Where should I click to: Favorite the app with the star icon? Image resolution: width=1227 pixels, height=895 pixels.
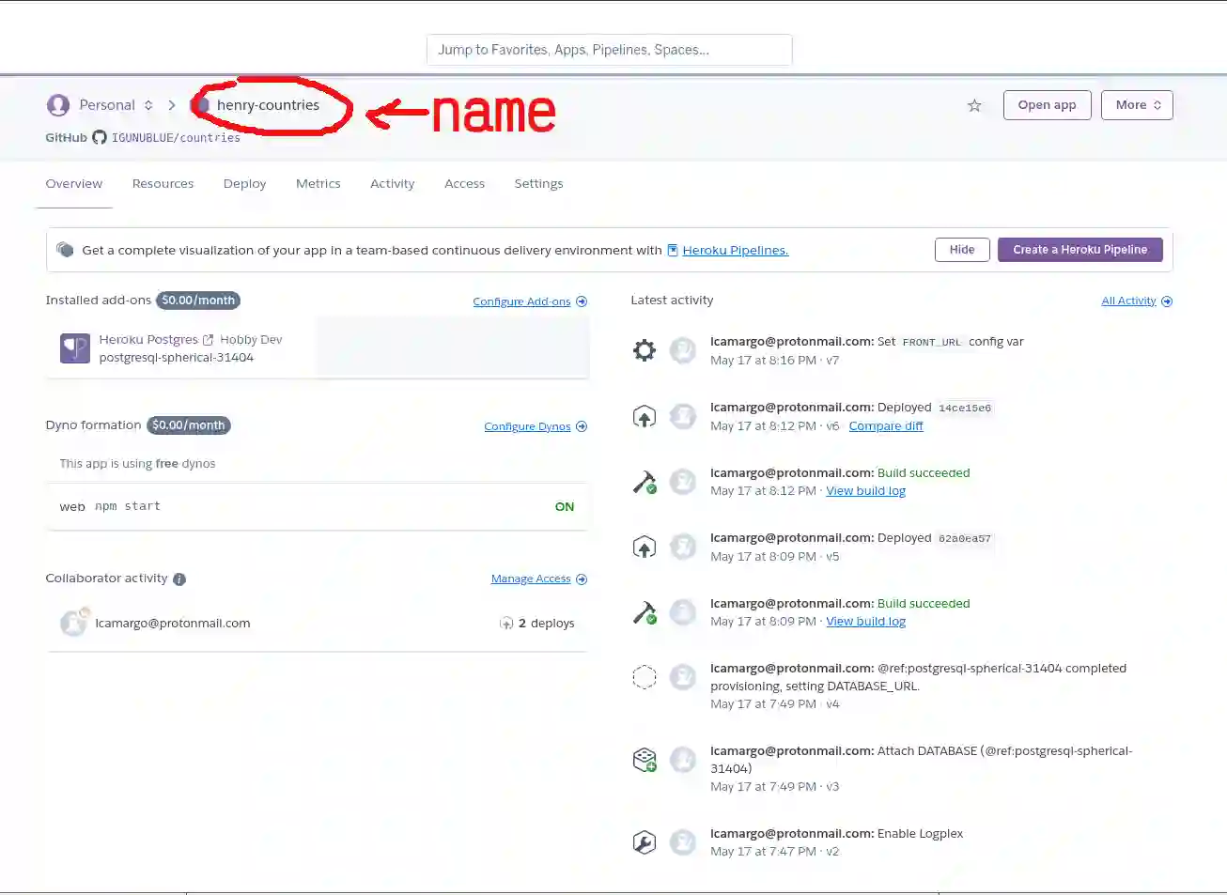click(974, 105)
